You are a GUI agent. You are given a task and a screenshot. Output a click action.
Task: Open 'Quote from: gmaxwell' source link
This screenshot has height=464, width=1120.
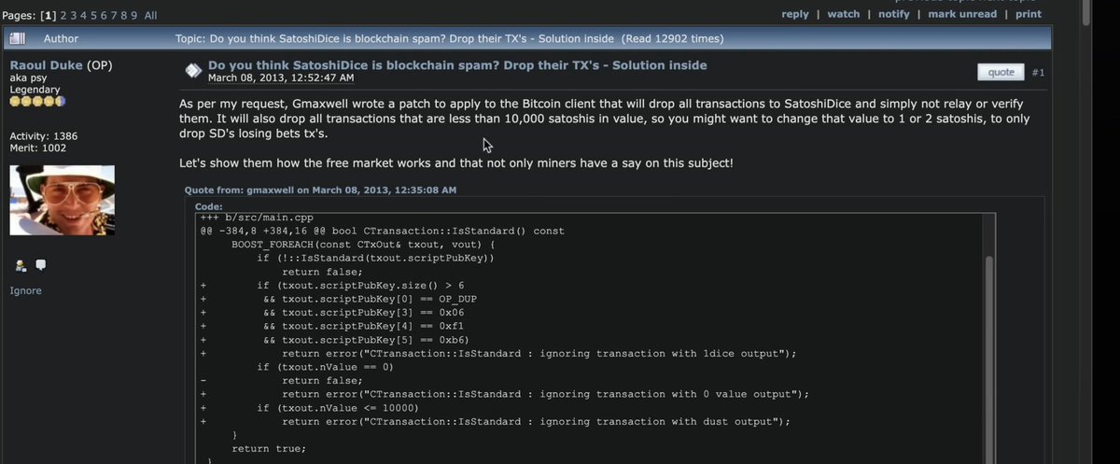pos(320,190)
